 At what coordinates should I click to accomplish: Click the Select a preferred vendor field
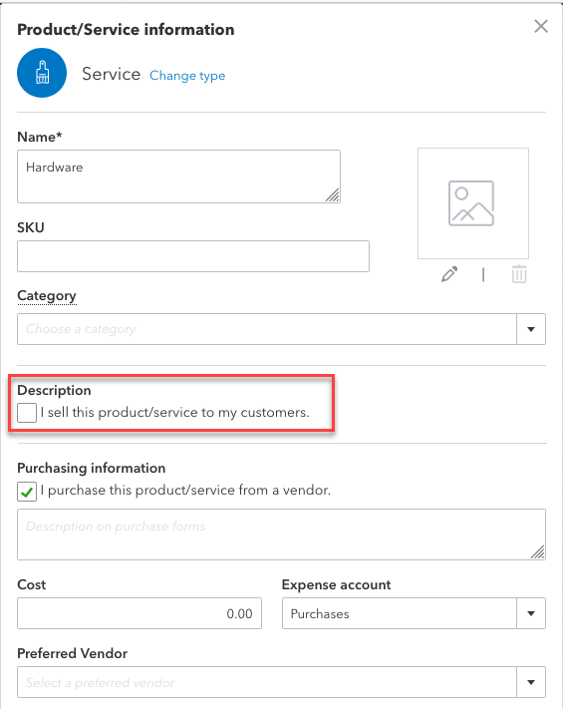click(267, 682)
